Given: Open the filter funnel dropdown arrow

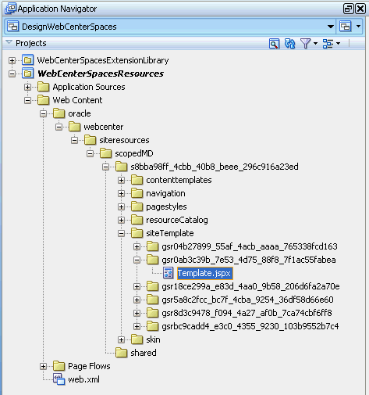Looking at the screenshot, I should pos(315,44).
